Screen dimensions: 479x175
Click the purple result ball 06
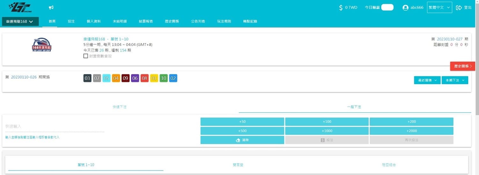point(135,78)
